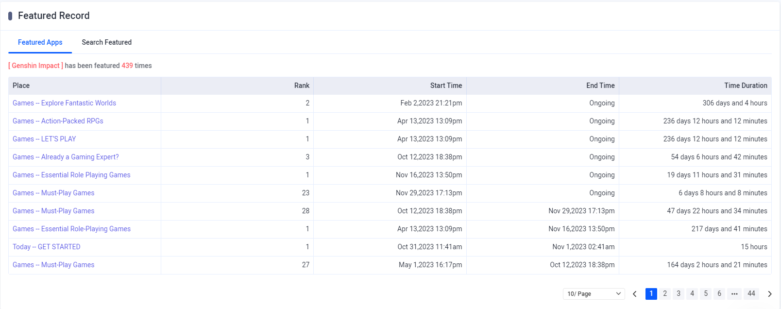781x309 pixels.
Task: Click duration 6 days 8 hours and 8 minutes
Action: pos(723,193)
